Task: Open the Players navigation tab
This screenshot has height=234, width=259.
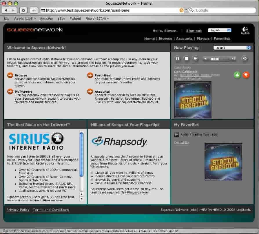Action: pos(203,39)
